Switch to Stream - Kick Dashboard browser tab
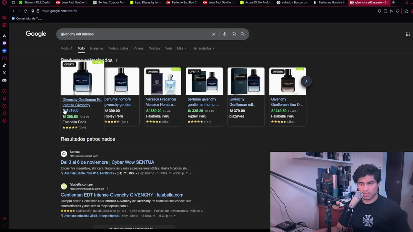Viewport: 413px width, 232px height. (x=35, y=3)
